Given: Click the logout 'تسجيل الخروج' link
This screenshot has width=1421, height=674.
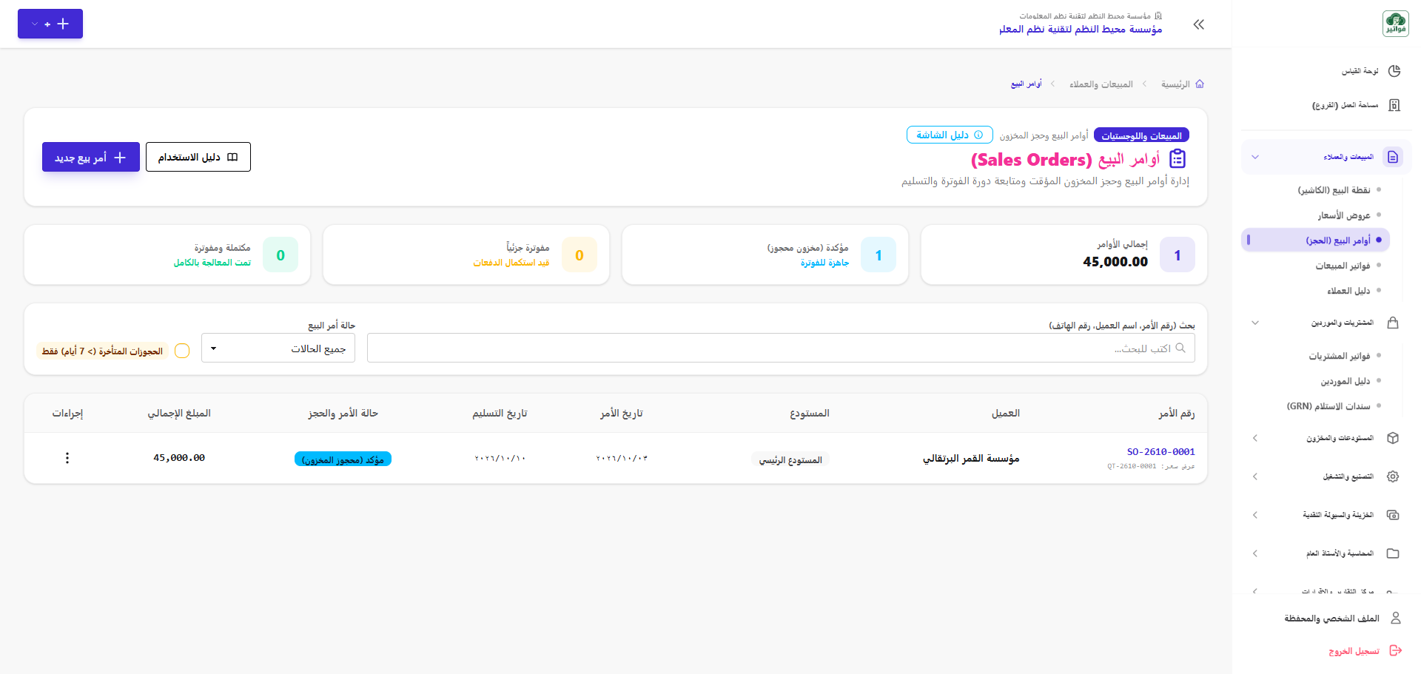Looking at the screenshot, I should point(1354,651).
